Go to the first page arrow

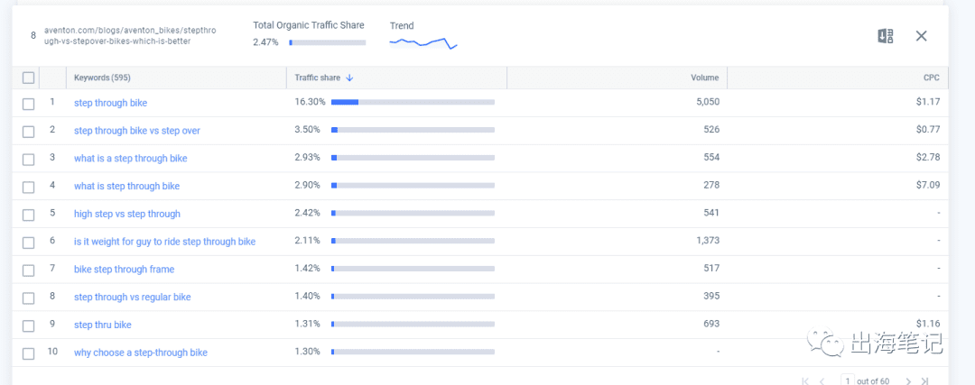pyautogui.click(x=805, y=381)
